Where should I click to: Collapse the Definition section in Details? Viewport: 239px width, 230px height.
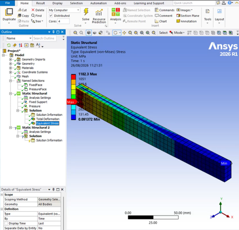click(2, 209)
